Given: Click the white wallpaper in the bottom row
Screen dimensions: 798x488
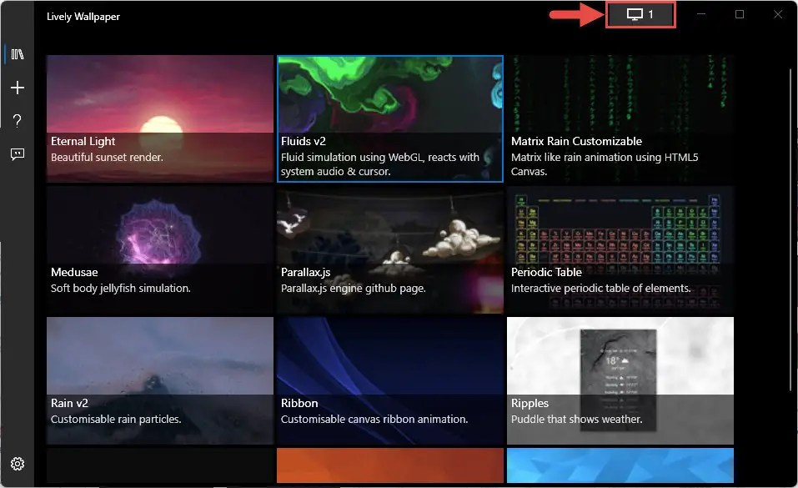Looking at the screenshot, I should coord(159,467).
